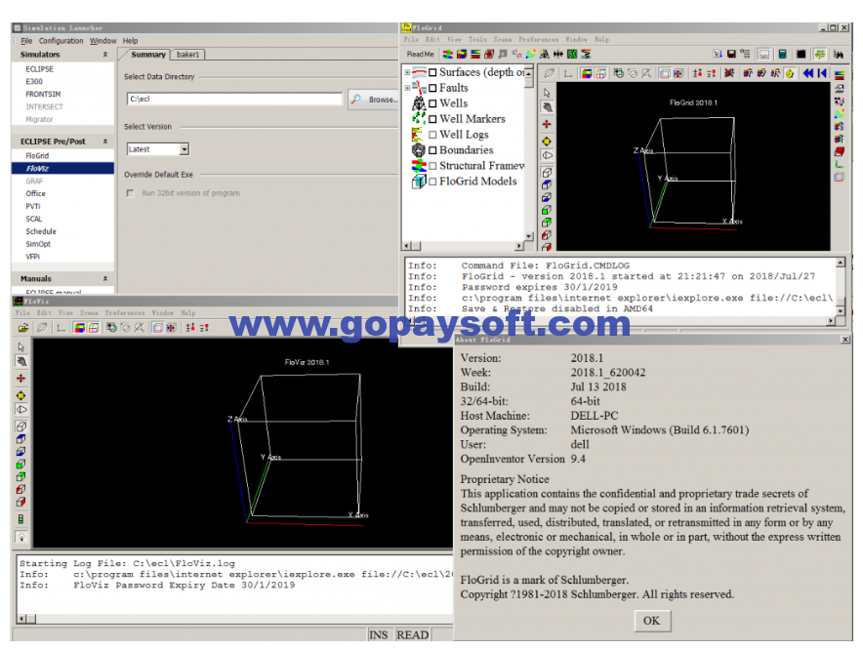Open the Scene menu in FloGrid
The width and height of the screenshot is (863, 650).
[502, 40]
